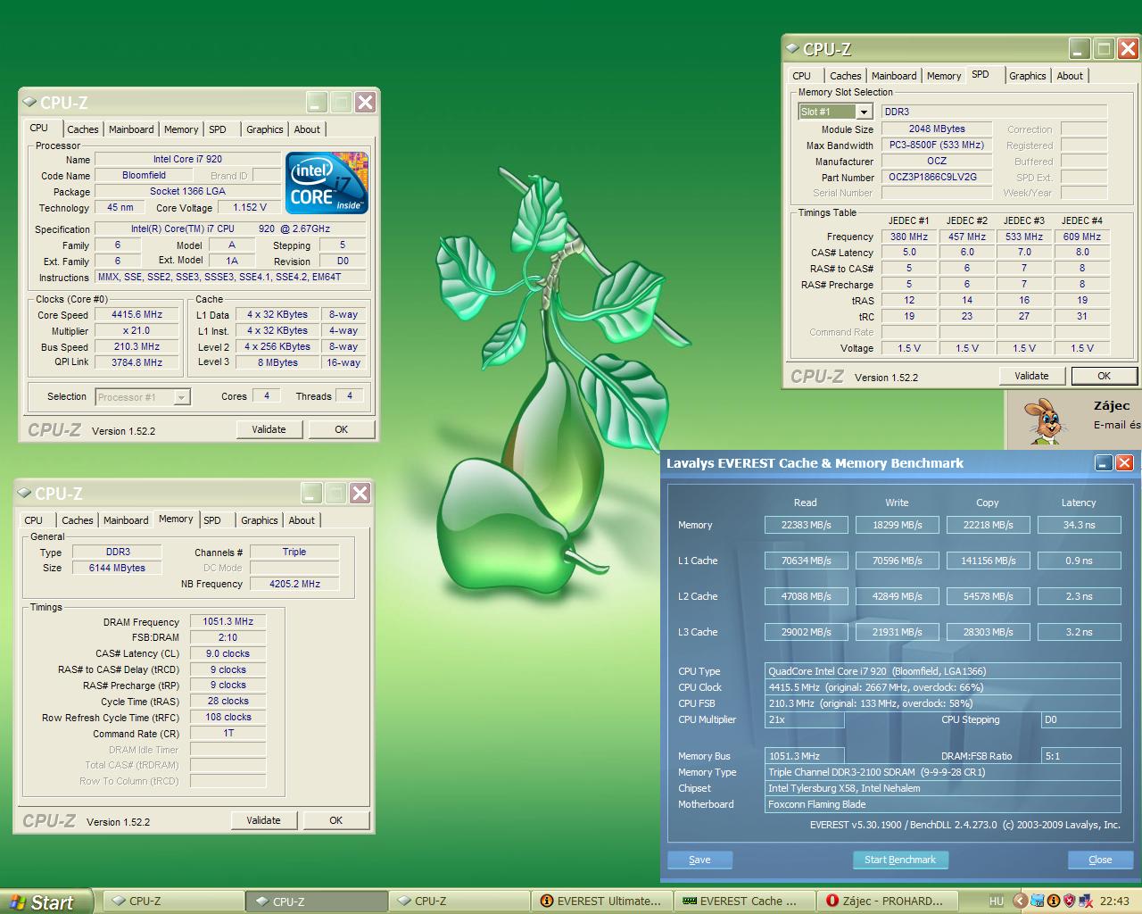Click the Core Speed 4415.6 MHz field
Viewport: 1142px width, 914px height.
point(137,314)
